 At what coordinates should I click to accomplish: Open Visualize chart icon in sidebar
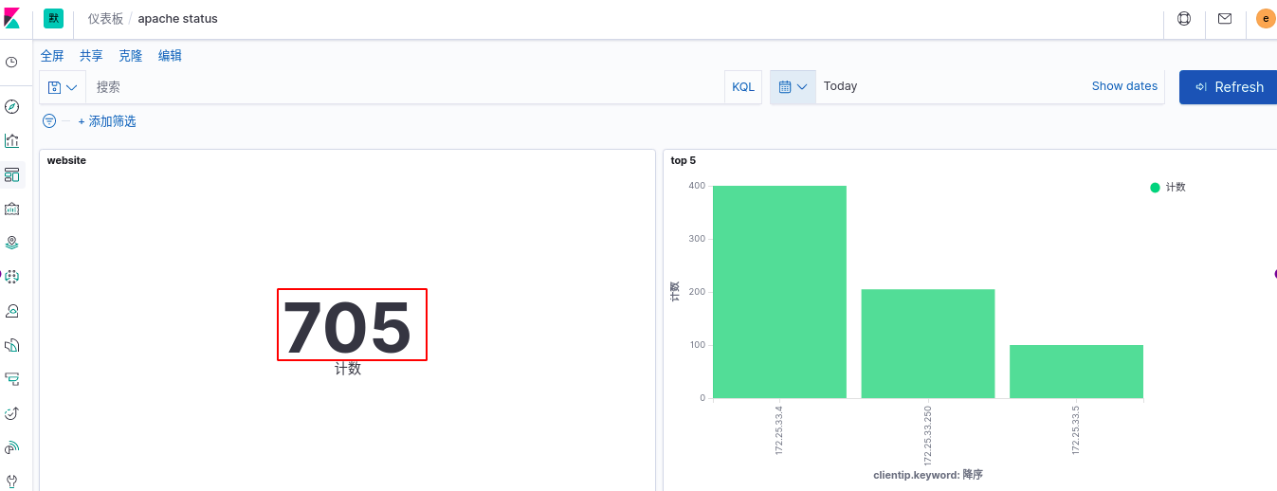point(11,140)
